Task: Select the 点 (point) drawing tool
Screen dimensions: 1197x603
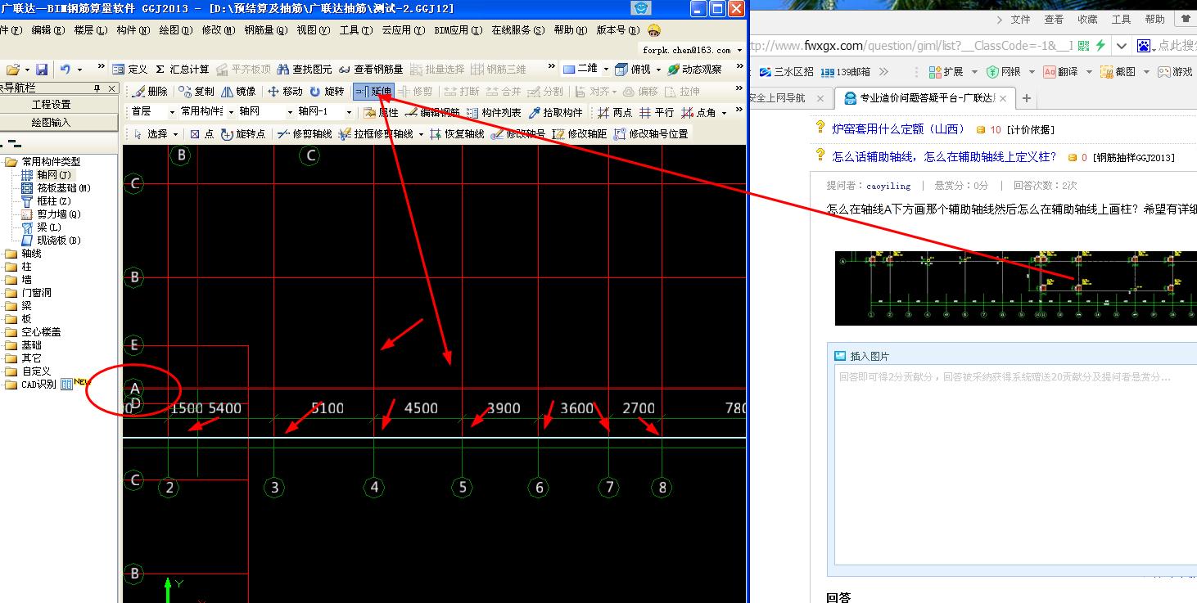Action: point(201,133)
